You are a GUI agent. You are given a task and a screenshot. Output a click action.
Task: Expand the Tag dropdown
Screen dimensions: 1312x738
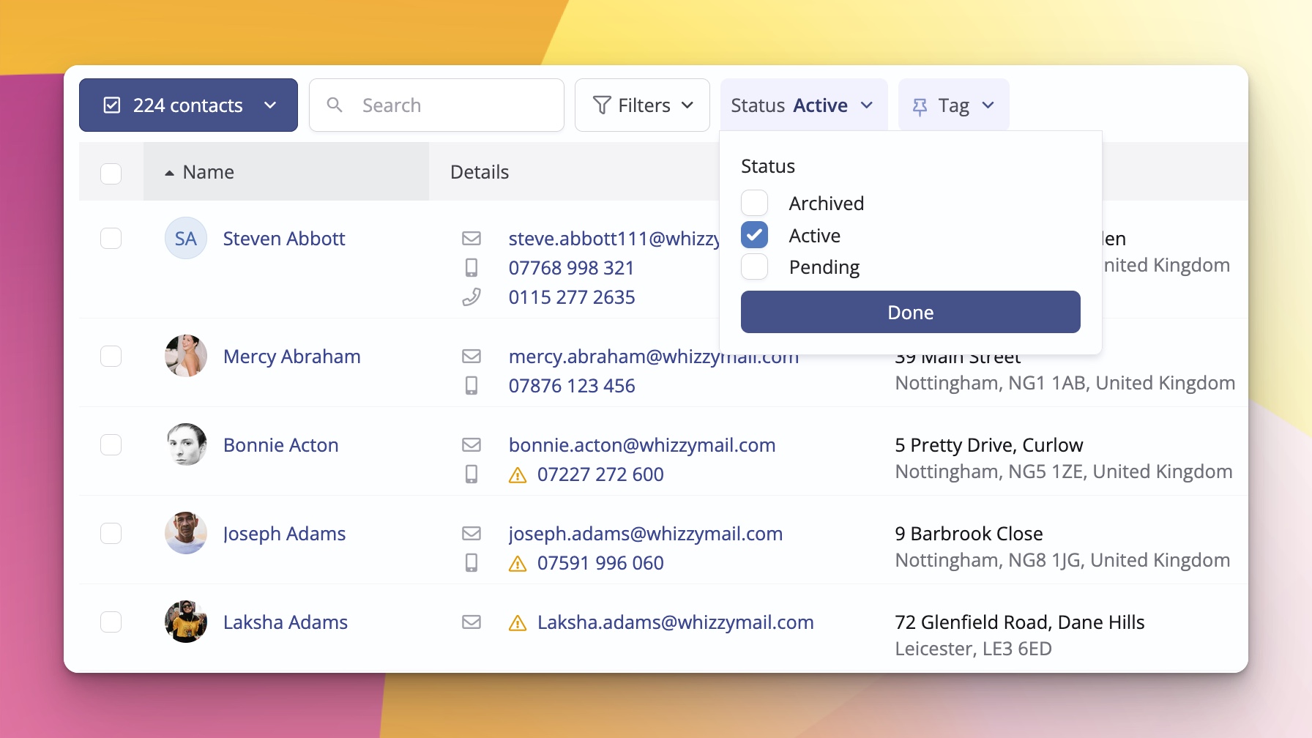988,105
